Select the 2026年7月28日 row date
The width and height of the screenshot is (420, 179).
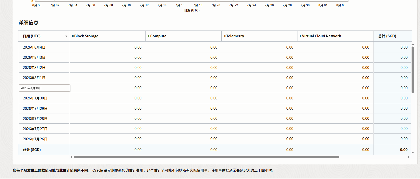click(35, 119)
